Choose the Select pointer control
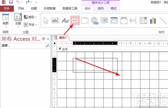168x108 pixels. [x=46, y=20]
